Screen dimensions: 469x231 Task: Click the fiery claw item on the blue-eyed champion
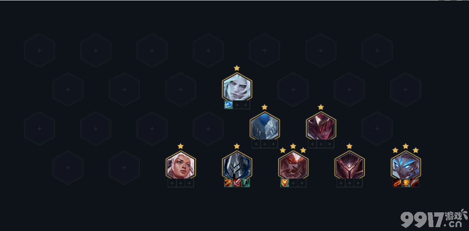click(x=397, y=183)
